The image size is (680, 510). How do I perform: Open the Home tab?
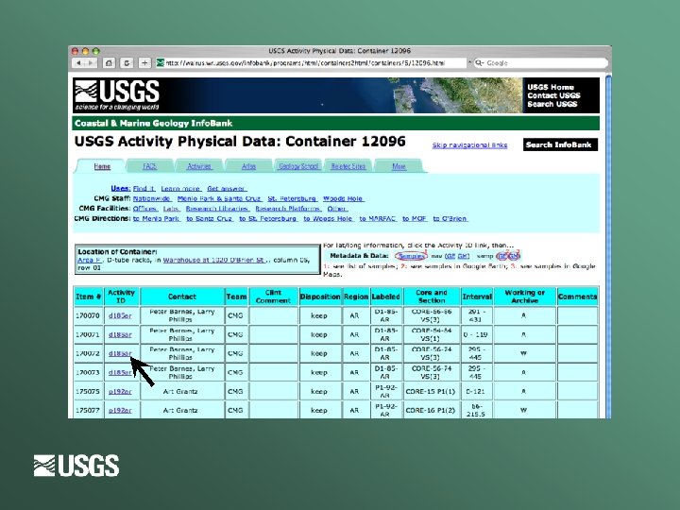coord(102,166)
